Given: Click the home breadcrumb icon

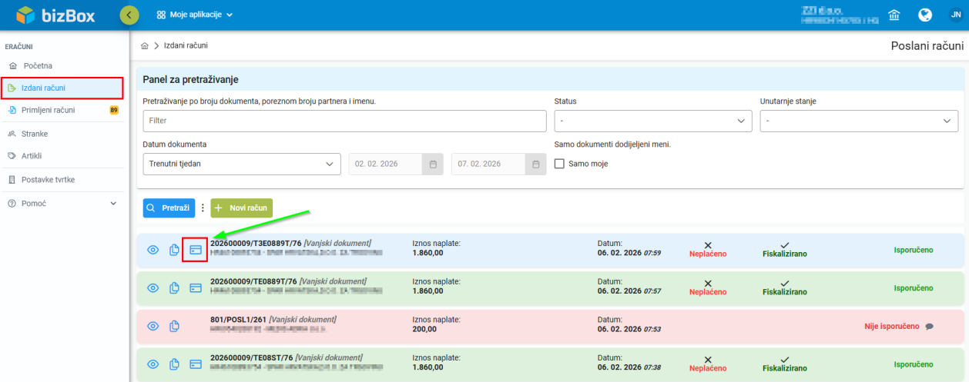Looking at the screenshot, I should (144, 46).
